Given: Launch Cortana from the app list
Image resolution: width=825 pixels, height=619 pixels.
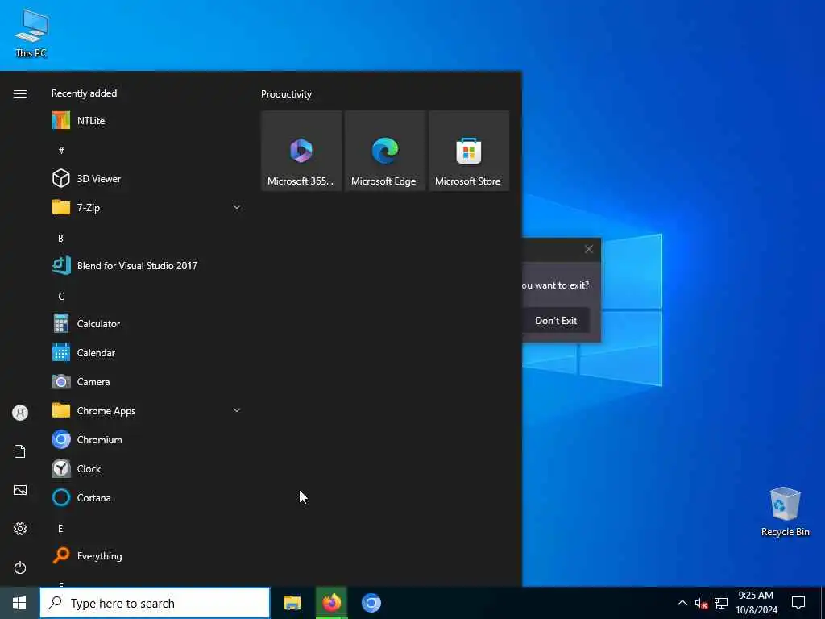Looking at the screenshot, I should 147,497.
